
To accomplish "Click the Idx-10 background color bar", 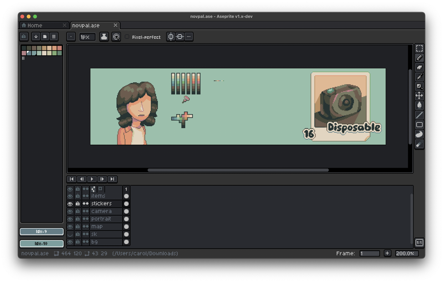I will click(42, 244).
